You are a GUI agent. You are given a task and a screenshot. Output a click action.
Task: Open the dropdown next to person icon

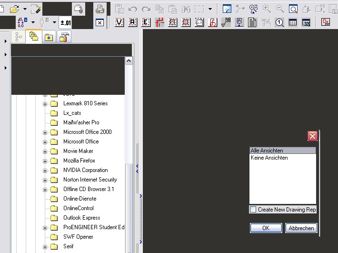(x=54, y=22)
